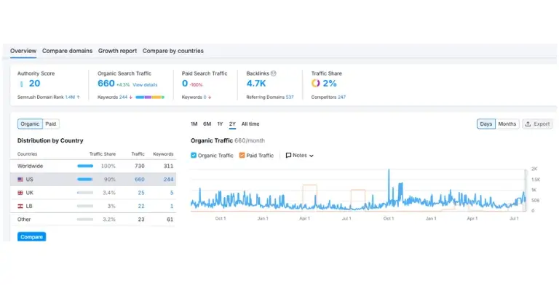Click the UK flag icon
The width and height of the screenshot is (559, 285).
pos(20,193)
